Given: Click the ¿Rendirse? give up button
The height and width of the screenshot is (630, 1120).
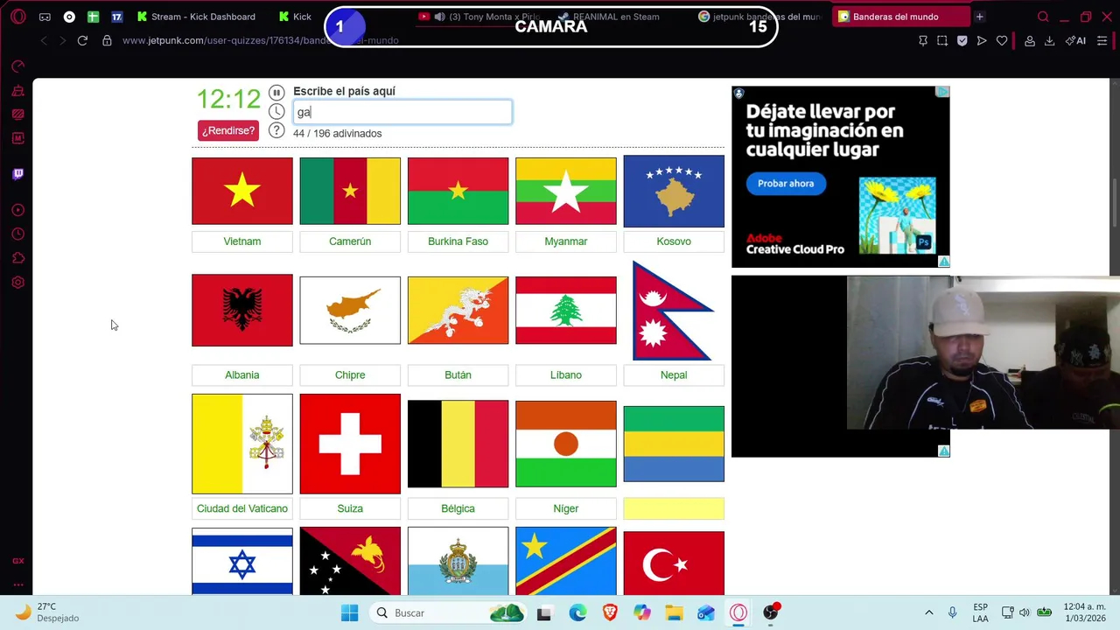Looking at the screenshot, I should 228,130.
